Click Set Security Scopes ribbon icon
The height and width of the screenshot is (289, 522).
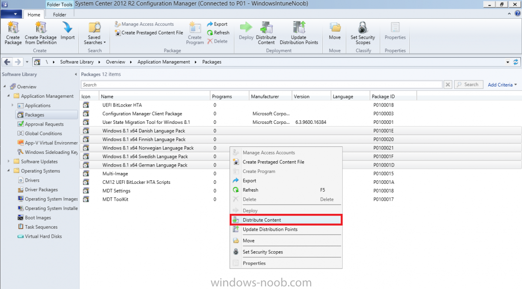(x=363, y=33)
